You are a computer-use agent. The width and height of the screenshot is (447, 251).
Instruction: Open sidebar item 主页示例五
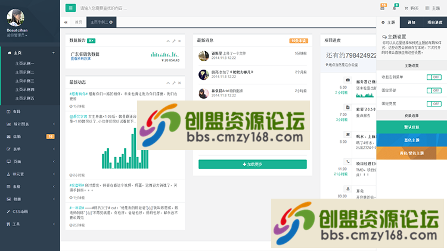pos(24,98)
